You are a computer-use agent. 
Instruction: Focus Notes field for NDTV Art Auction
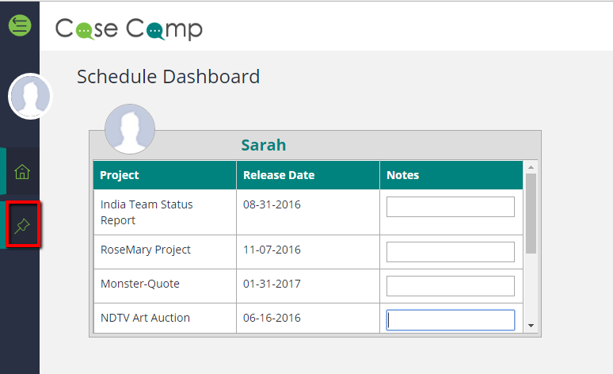451,320
